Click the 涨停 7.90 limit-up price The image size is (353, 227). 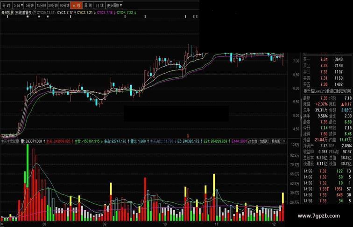324,134
